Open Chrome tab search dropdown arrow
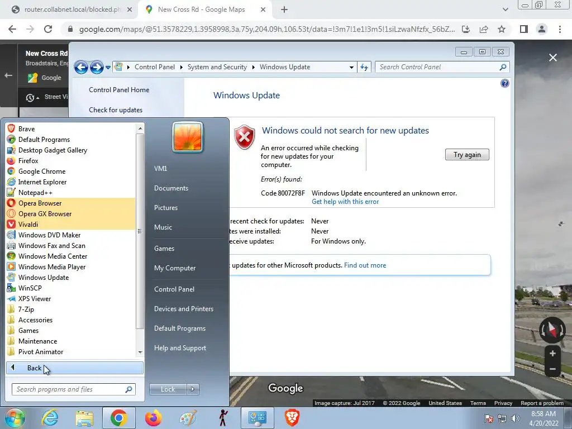Screen dimensions: 572x429 click(x=505, y=9)
